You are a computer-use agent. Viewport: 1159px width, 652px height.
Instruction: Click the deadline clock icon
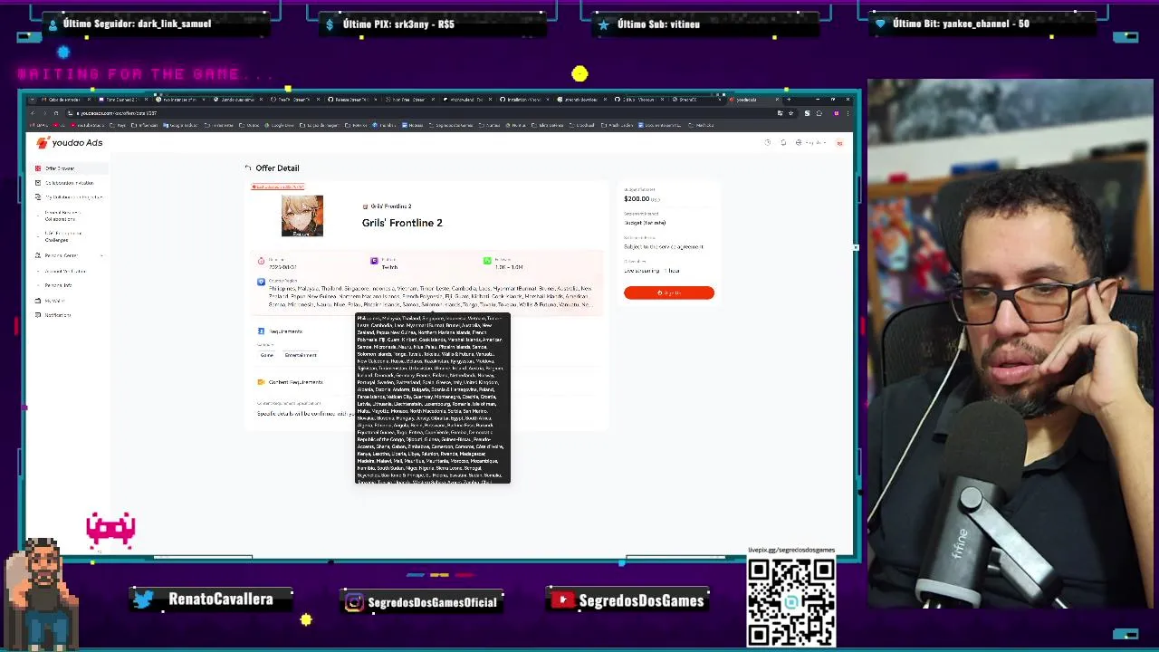click(261, 261)
